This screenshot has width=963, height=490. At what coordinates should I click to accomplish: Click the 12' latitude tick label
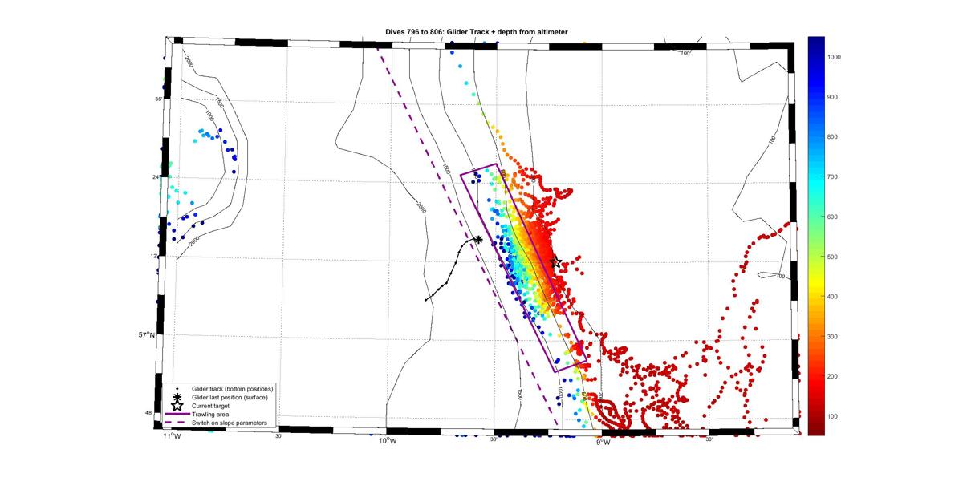tap(154, 256)
